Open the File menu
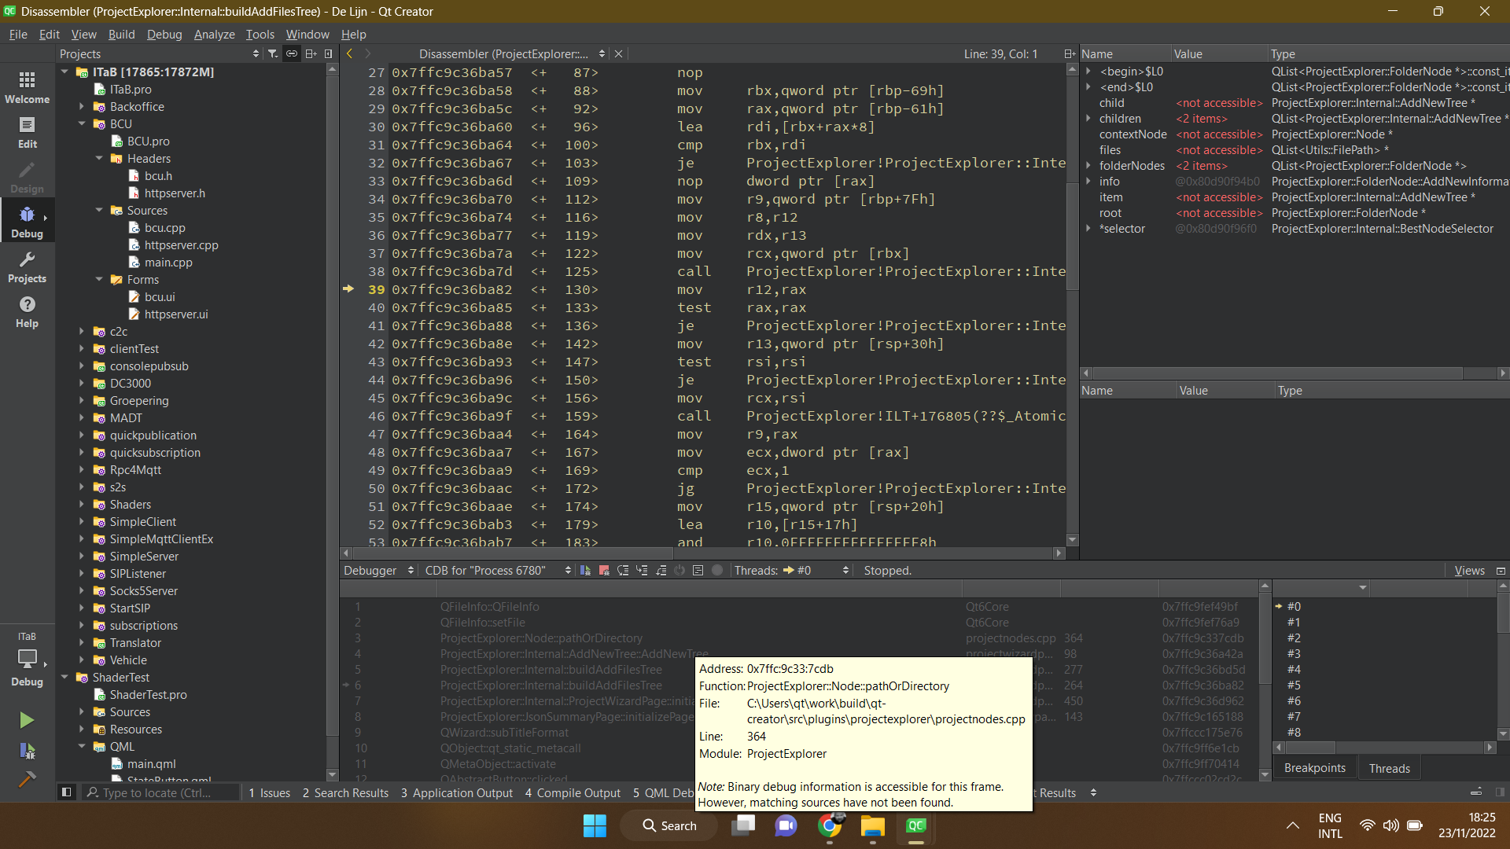1510x849 pixels. coord(18,34)
